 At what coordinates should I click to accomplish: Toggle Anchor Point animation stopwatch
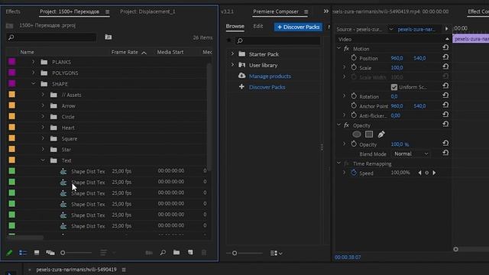tap(354, 106)
